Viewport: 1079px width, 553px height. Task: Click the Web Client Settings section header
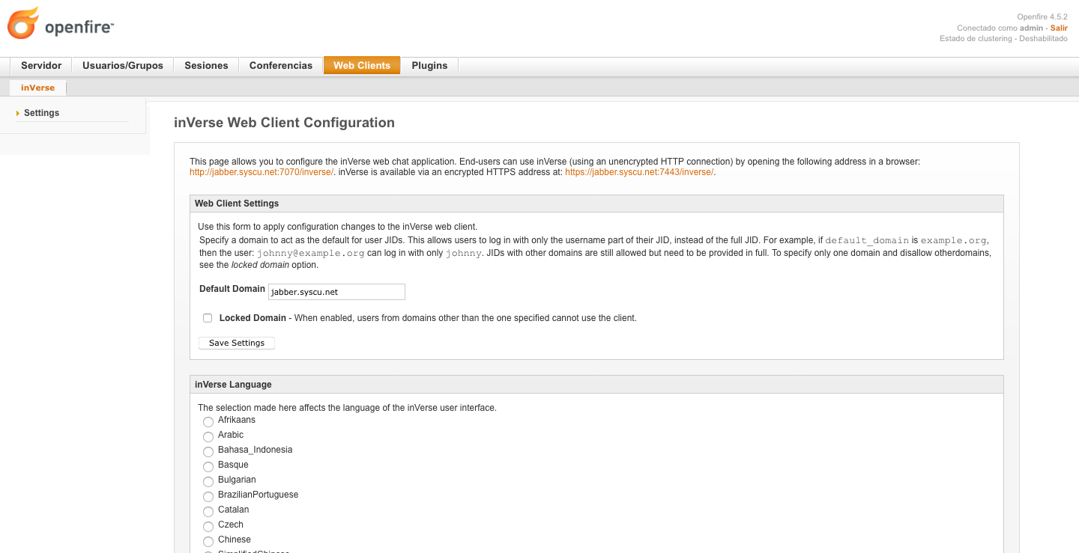[x=596, y=204]
